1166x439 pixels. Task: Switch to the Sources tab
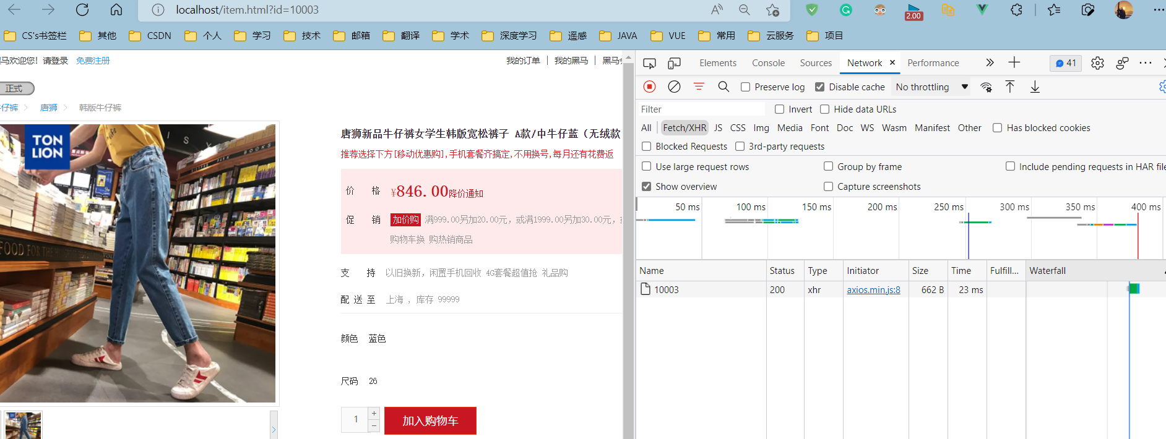click(816, 63)
